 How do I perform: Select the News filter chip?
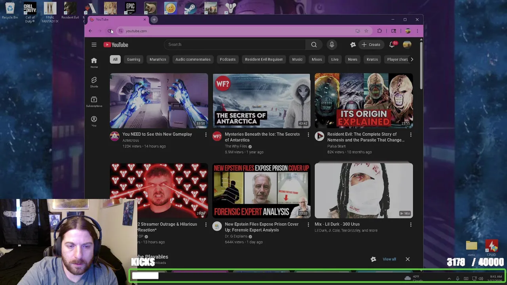[x=353, y=59]
